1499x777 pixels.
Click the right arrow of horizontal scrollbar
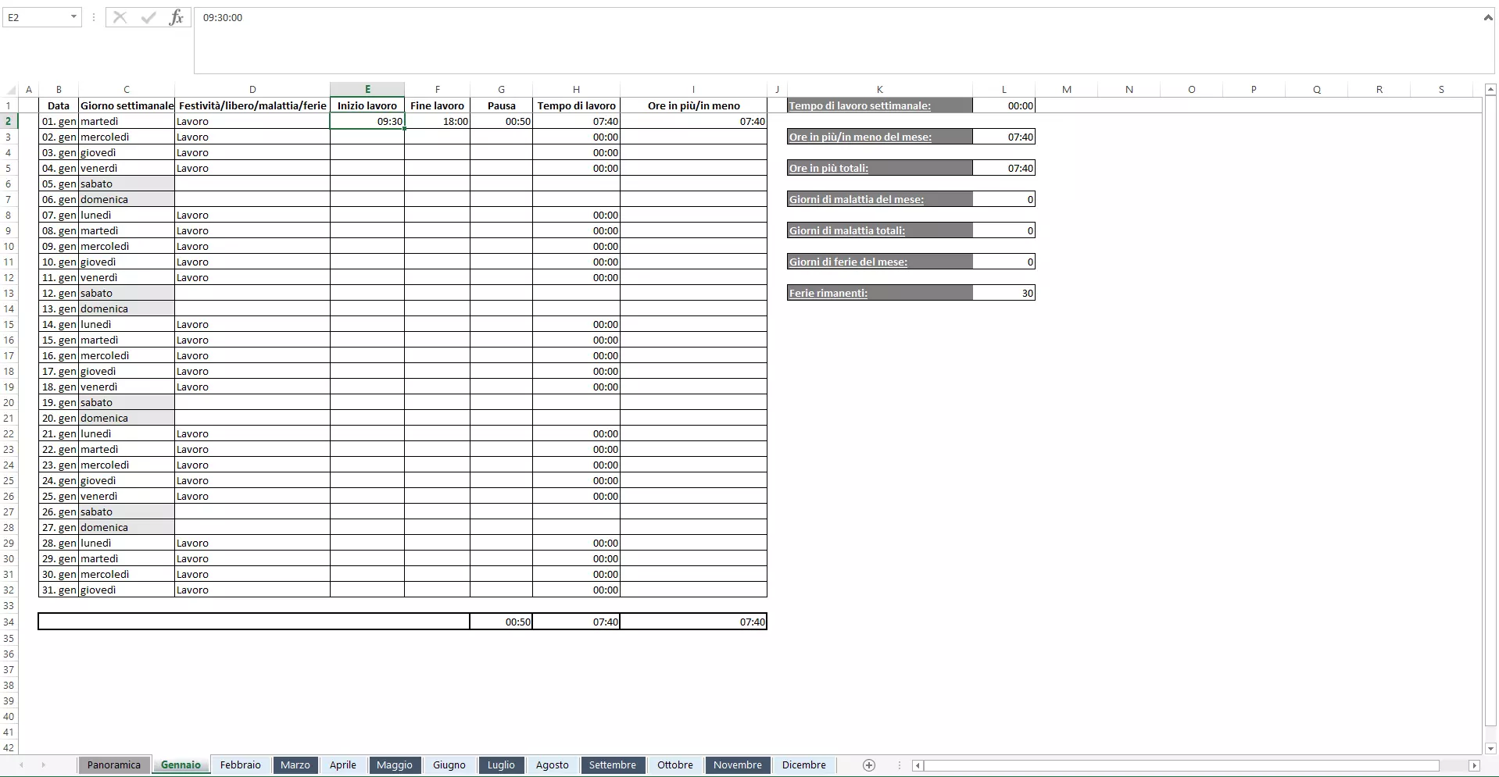[1474, 765]
